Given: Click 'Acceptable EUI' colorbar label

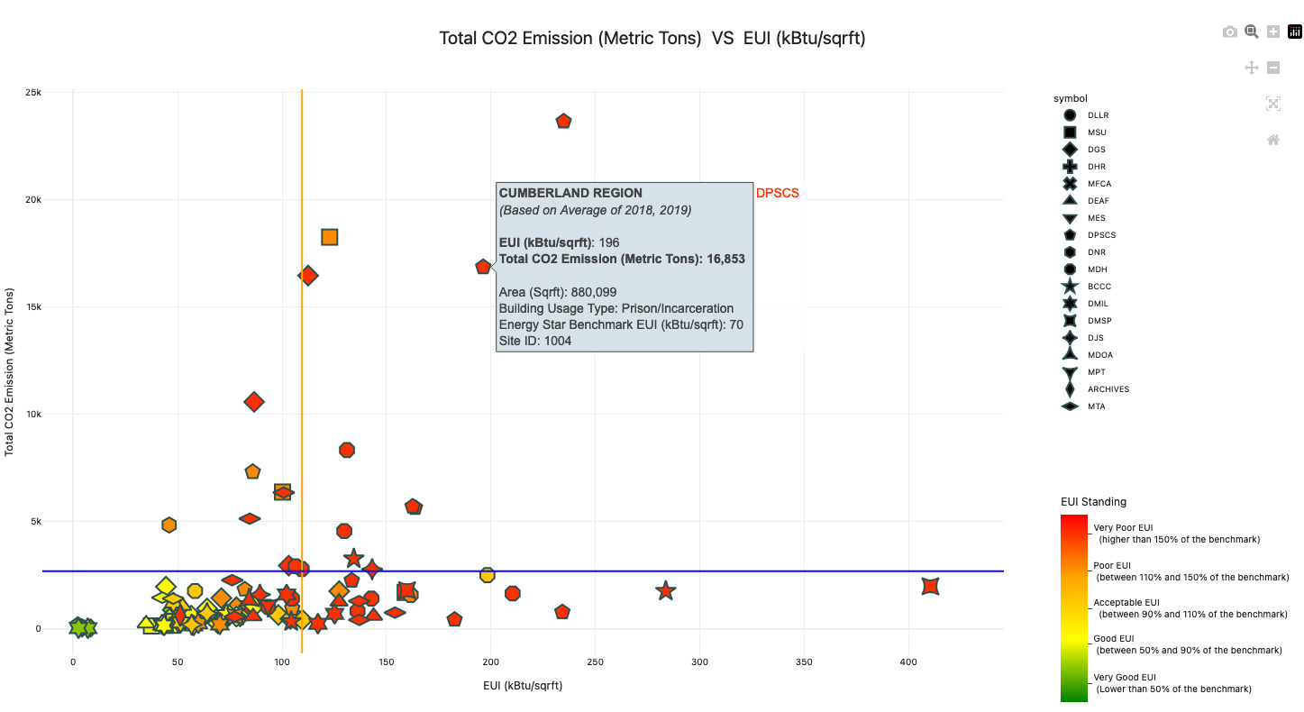Looking at the screenshot, I should (1126, 602).
